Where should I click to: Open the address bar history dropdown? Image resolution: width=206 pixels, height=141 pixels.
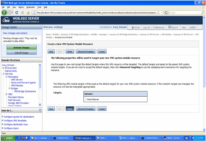(x=162, y=13)
